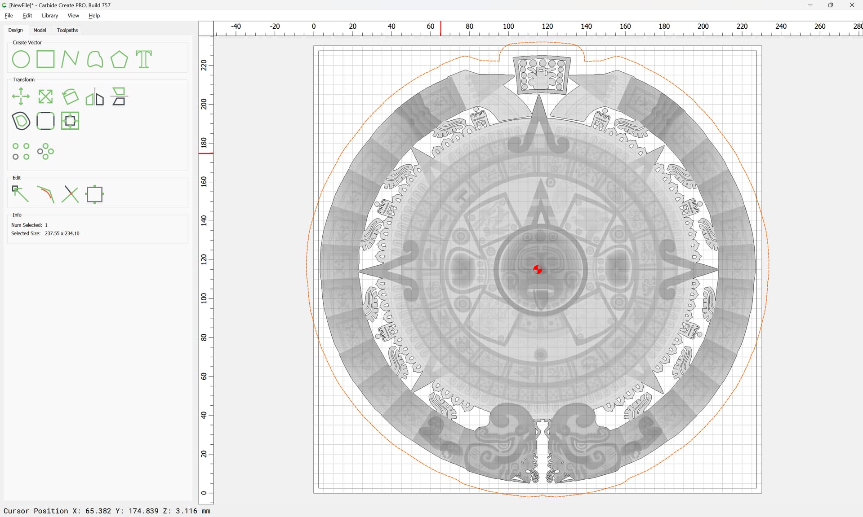Select the Rectangle vector tool

(x=45, y=59)
